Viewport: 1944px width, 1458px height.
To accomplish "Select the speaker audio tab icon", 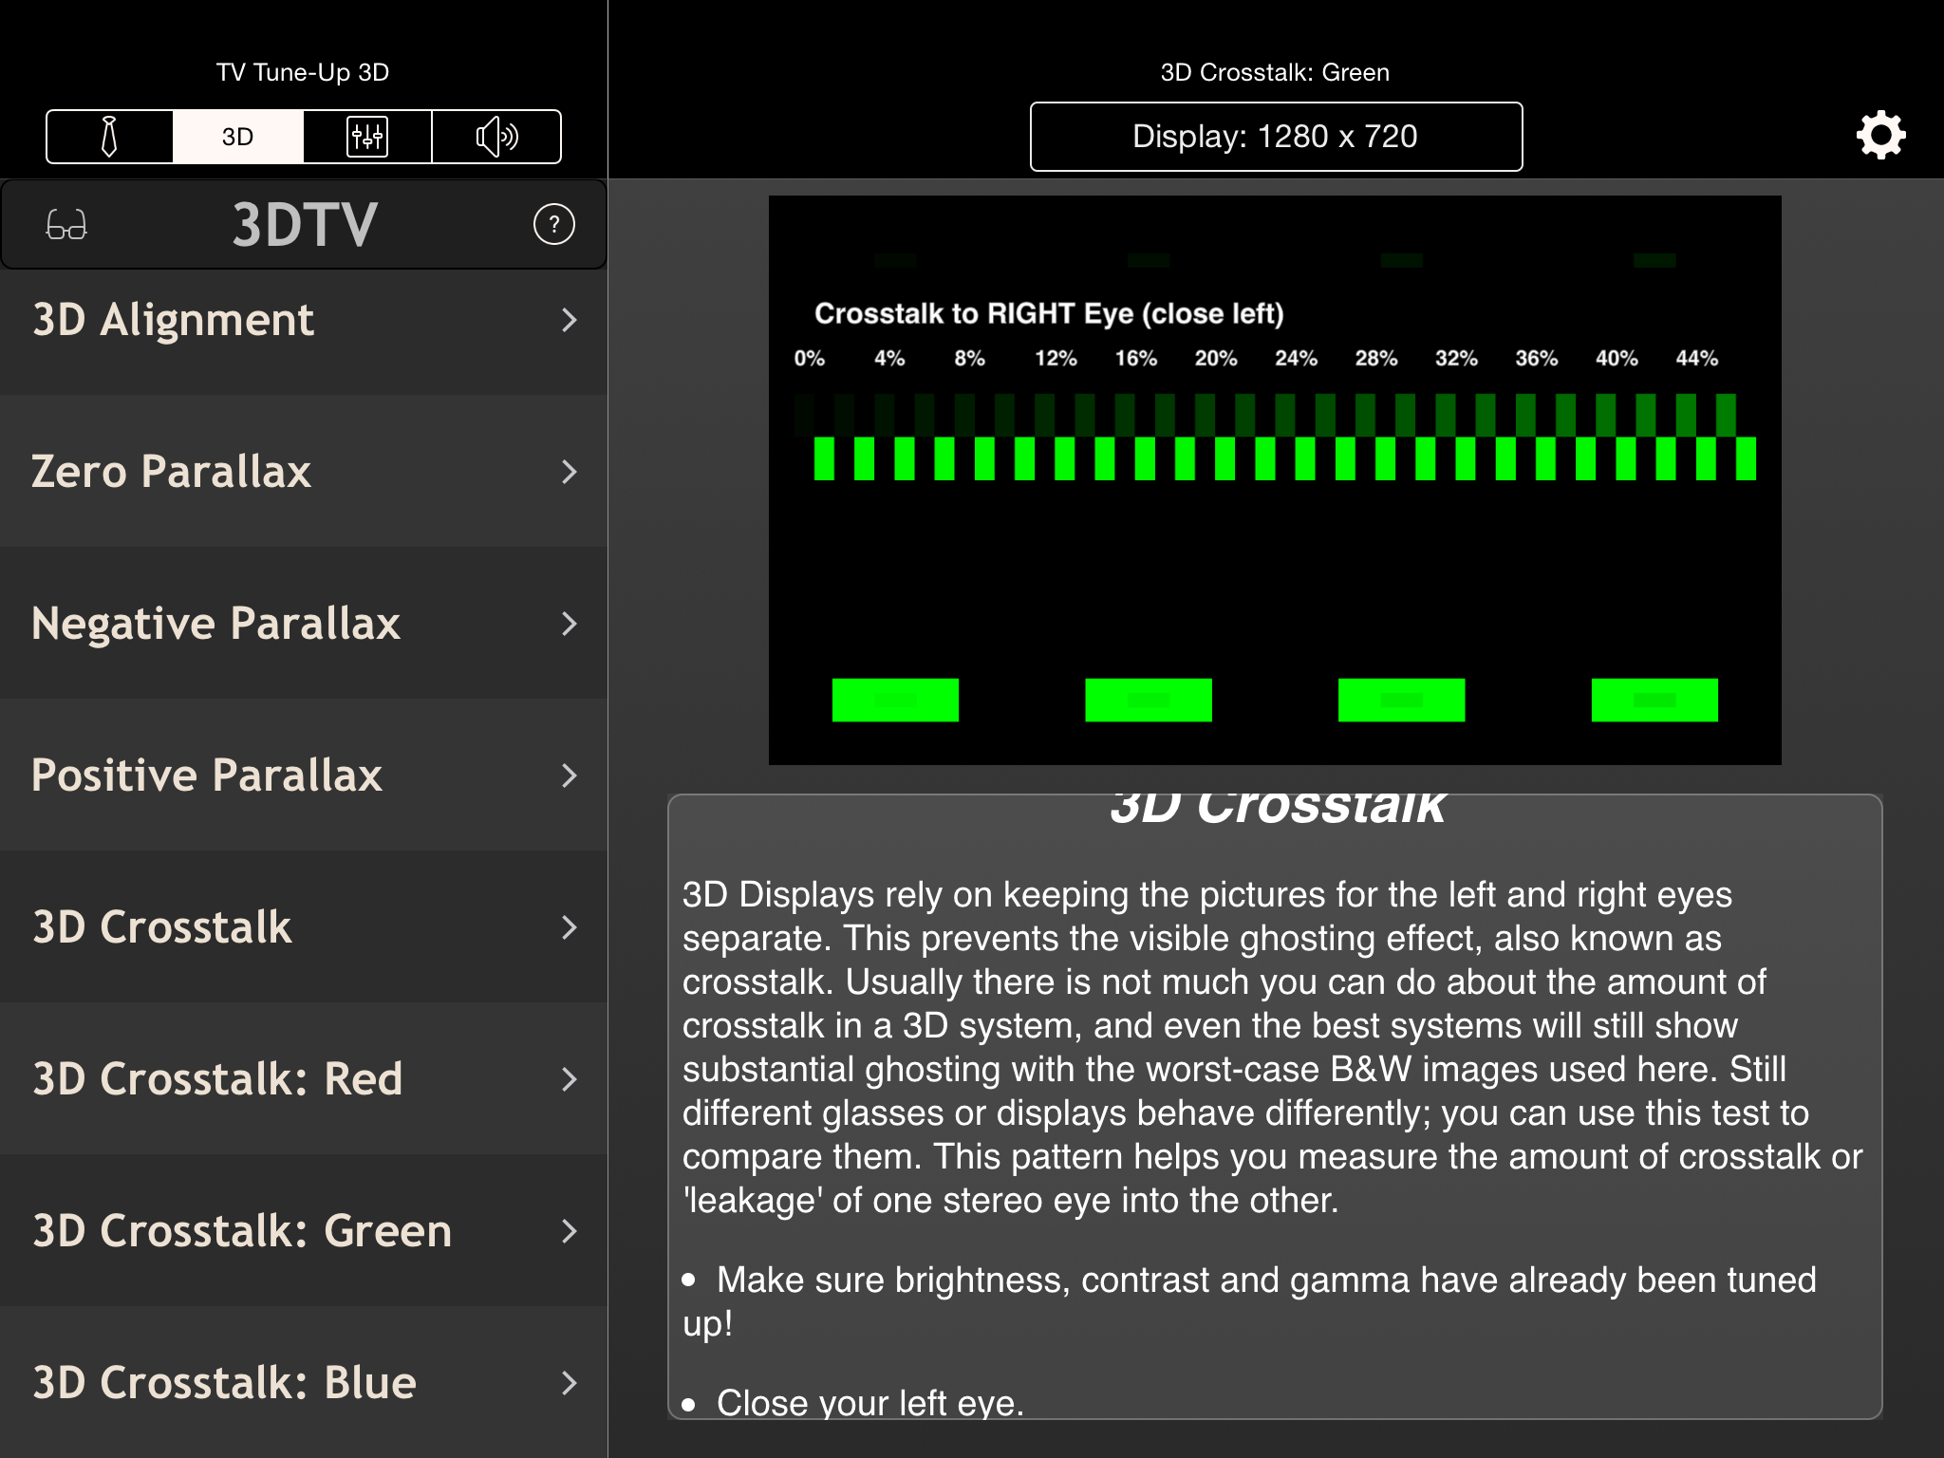I will pyautogui.click(x=496, y=137).
